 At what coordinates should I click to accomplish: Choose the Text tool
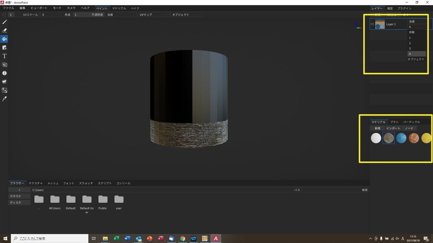click(x=5, y=56)
